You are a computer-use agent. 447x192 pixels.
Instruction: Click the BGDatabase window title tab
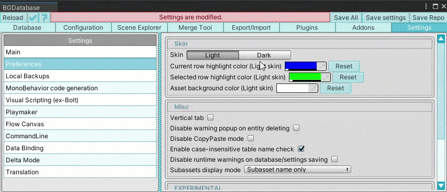[28, 7]
